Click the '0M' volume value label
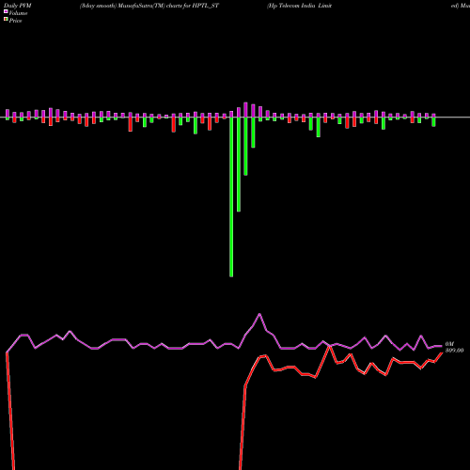The width and height of the screenshot is (470, 470). click(x=449, y=344)
